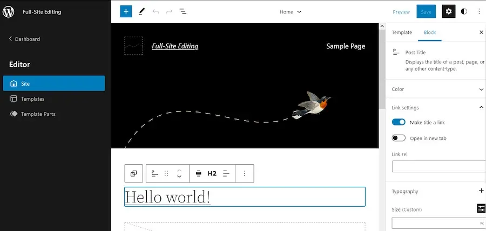Open Templates in the sidebar
Screen dimensions: 486x231
[x=32, y=99]
